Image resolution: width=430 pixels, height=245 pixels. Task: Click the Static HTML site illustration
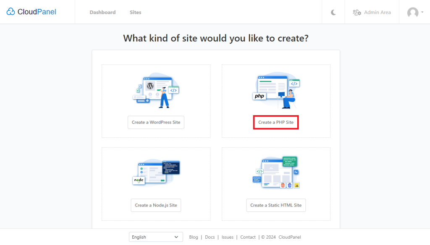pos(276,173)
